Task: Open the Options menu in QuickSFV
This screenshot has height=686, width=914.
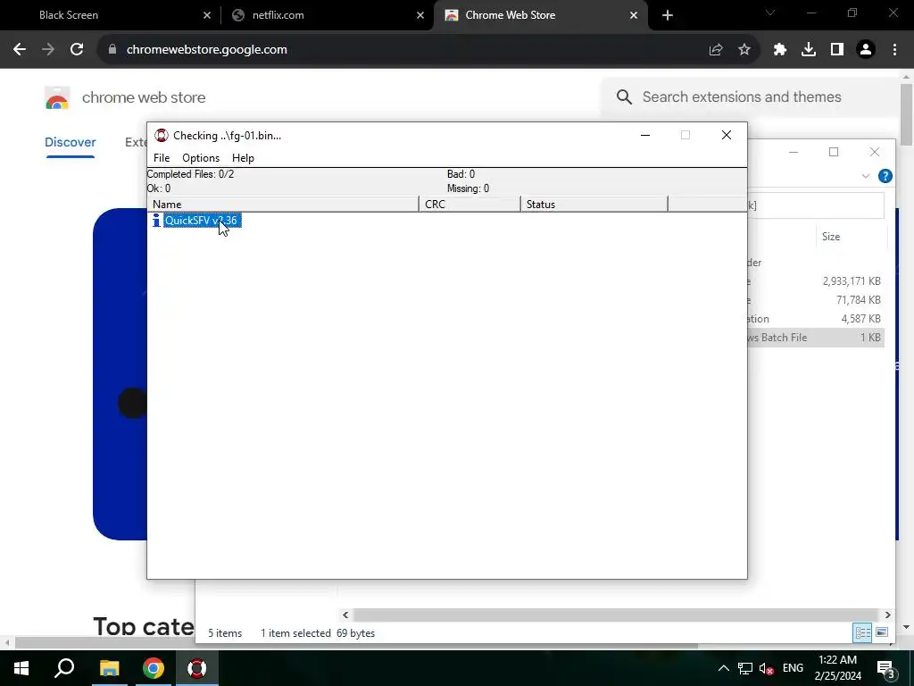Action: (201, 158)
